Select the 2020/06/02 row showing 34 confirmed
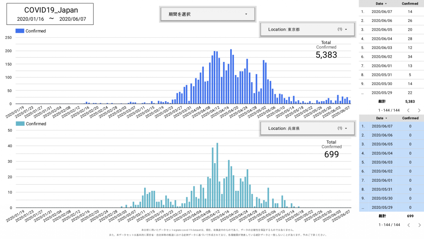The height and width of the screenshot is (239, 424). [391, 57]
